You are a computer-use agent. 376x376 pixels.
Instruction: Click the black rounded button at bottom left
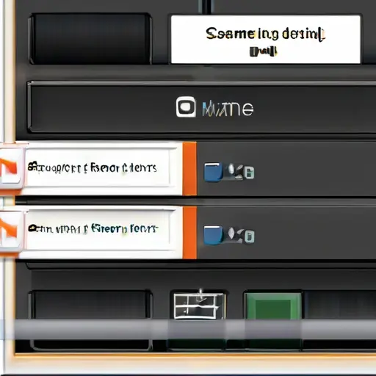90,305
